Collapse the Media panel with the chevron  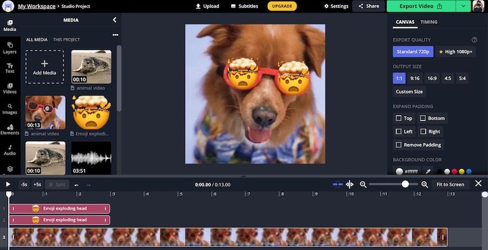[115, 20]
